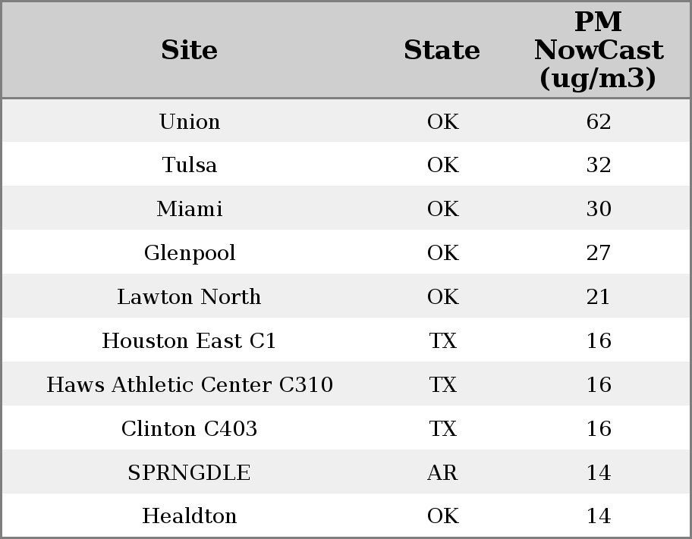Image resolution: width=692 pixels, height=539 pixels.
Task: Click the value 30 for Miami
Action: [x=599, y=208]
